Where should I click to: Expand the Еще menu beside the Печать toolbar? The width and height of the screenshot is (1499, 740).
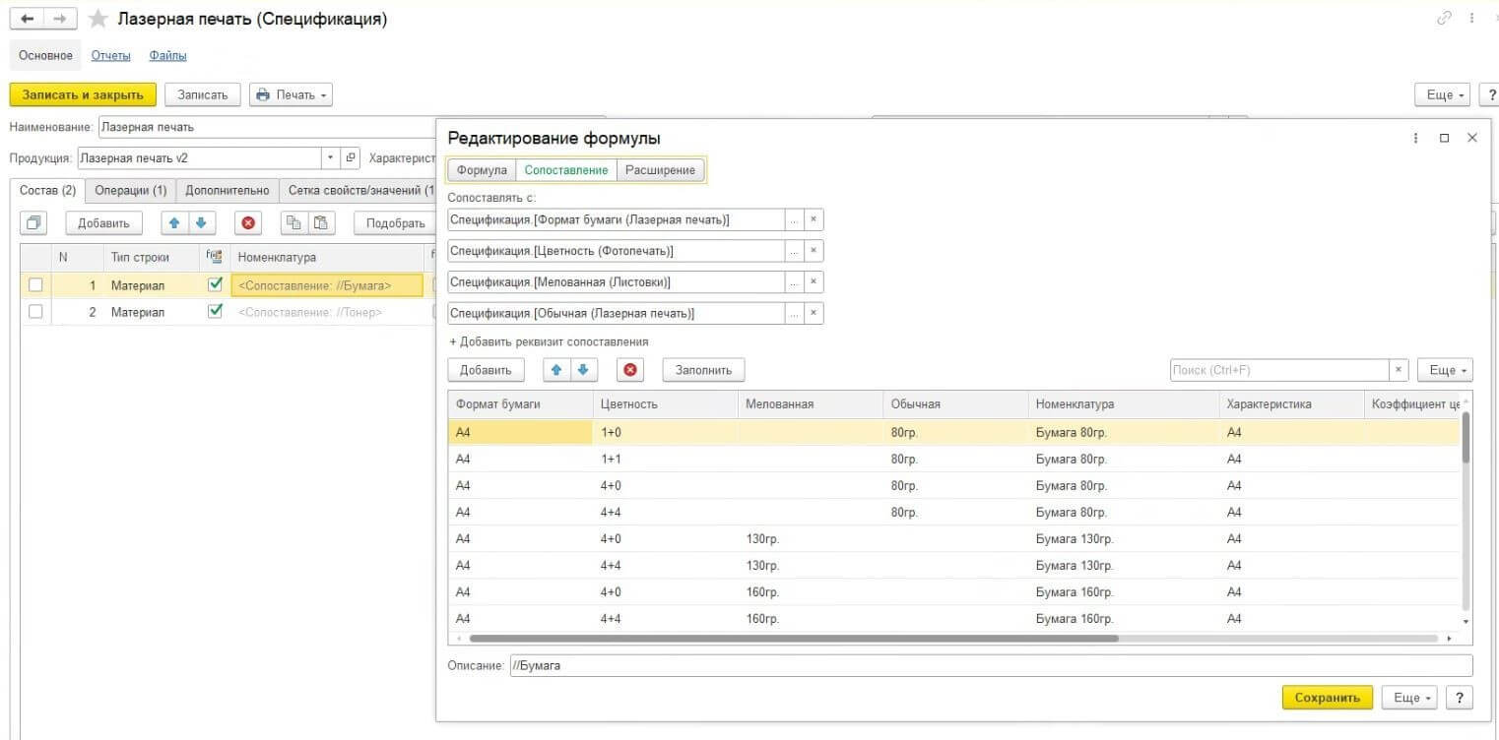click(1443, 94)
